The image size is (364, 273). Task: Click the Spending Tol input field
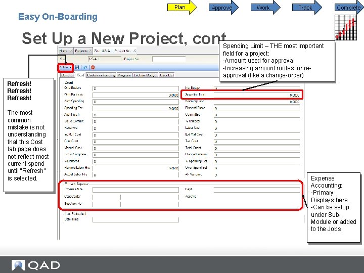pos(135,108)
